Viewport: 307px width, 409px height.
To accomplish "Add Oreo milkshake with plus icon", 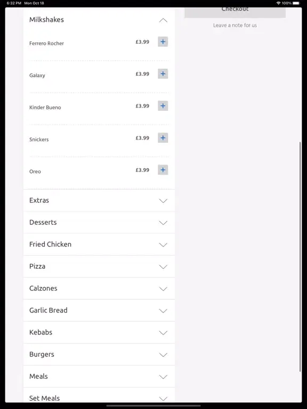I will (x=163, y=170).
